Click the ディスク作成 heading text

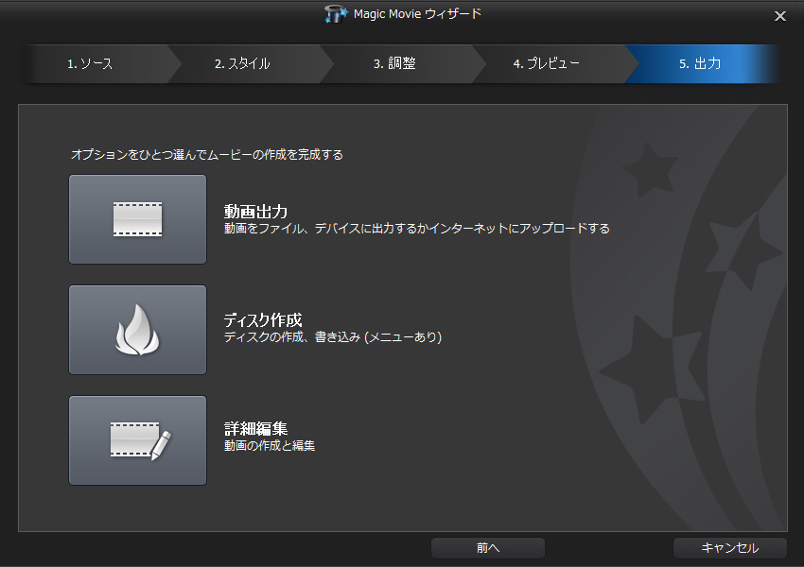pyautogui.click(x=262, y=320)
